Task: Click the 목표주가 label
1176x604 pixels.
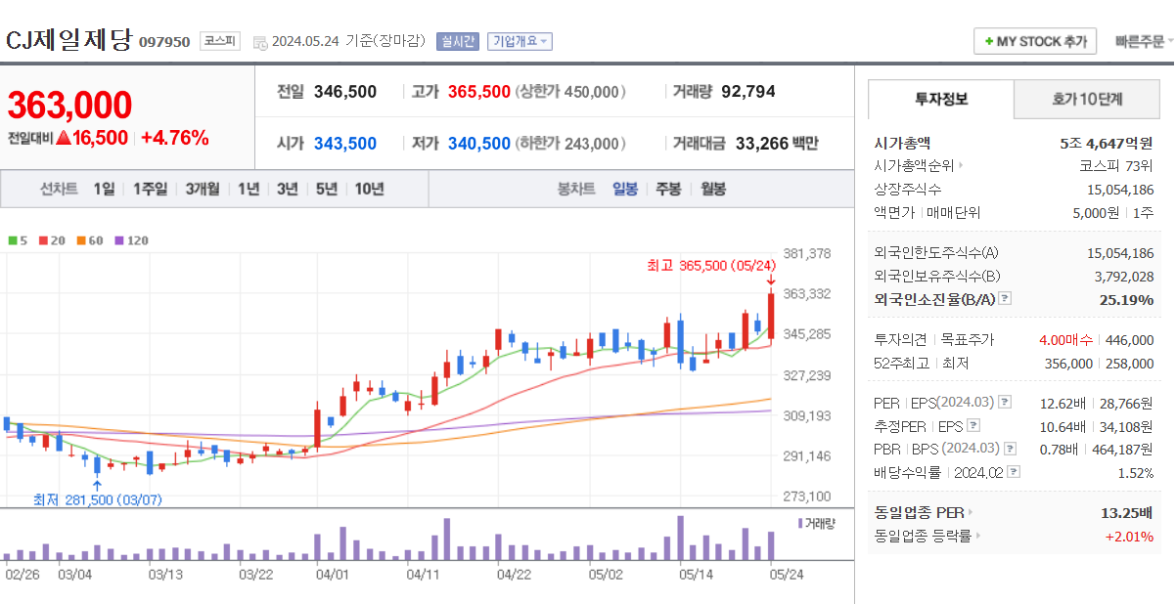Action: 968,339
